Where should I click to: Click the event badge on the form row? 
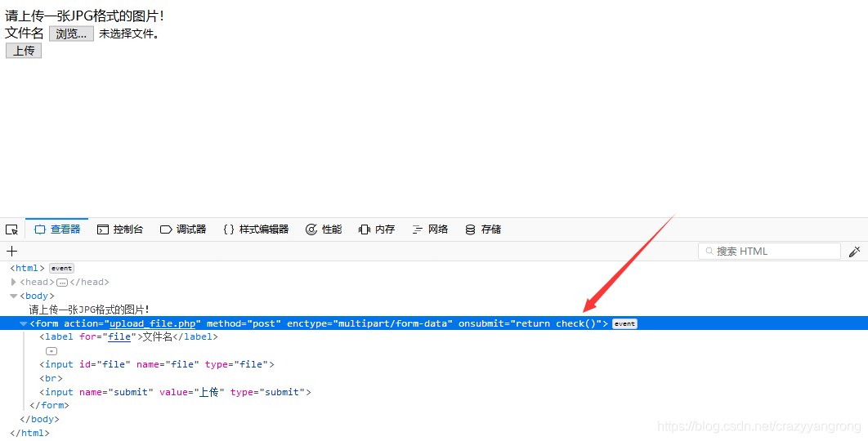(x=624, y=323)
